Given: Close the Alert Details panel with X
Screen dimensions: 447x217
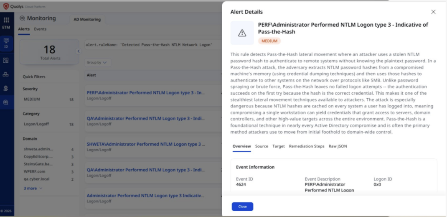Looking at the screenshot, I should pos(433,12).
